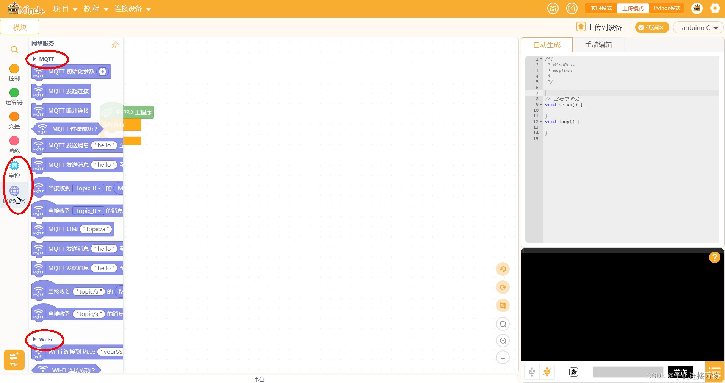Select the 掌控 board chip category
The image size is (725, 383).
14,166
